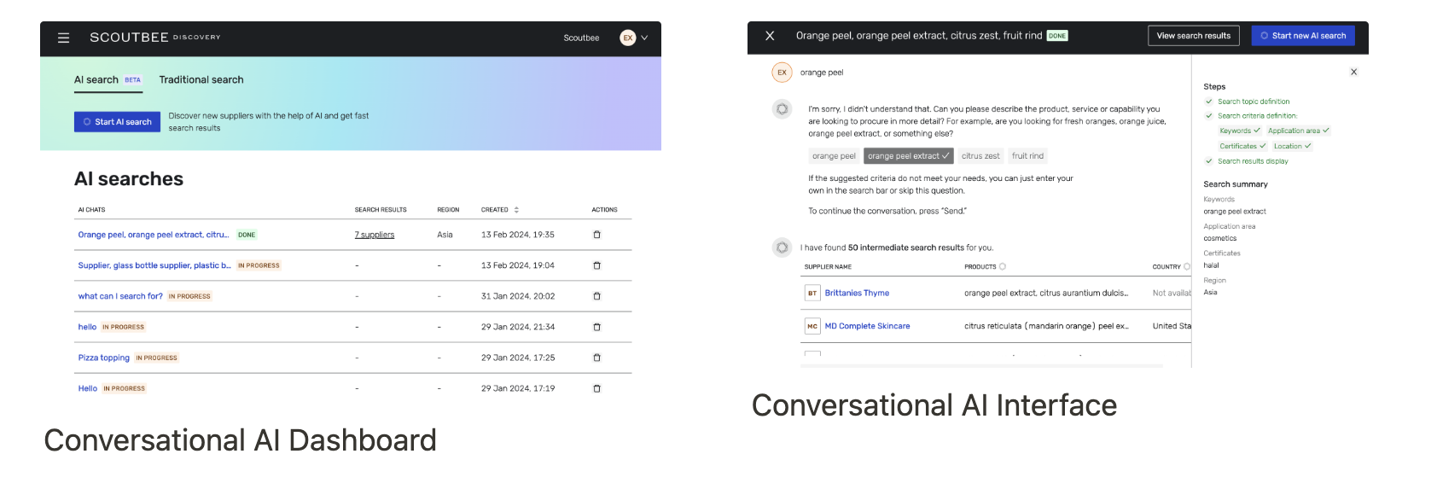
Task: Click the DONE badge on Orange peel row
Action: pyautogui.click(x=247, y=235)
